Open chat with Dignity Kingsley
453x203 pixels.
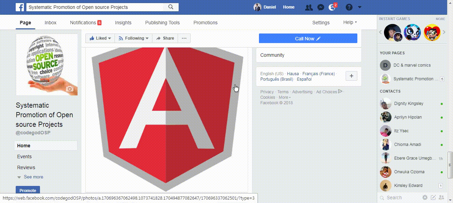click(412, 104)
